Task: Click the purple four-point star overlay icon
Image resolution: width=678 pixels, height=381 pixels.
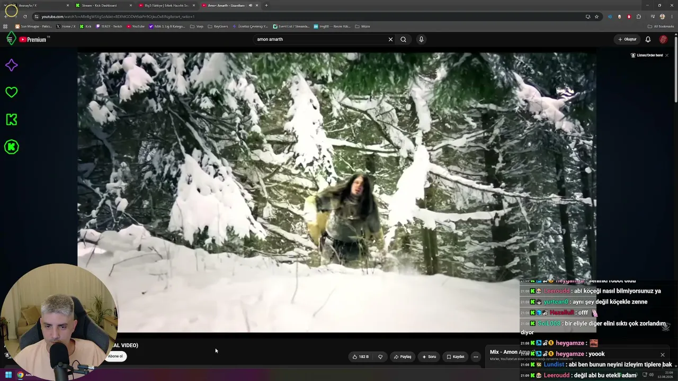Action: (x=11, y=65)
